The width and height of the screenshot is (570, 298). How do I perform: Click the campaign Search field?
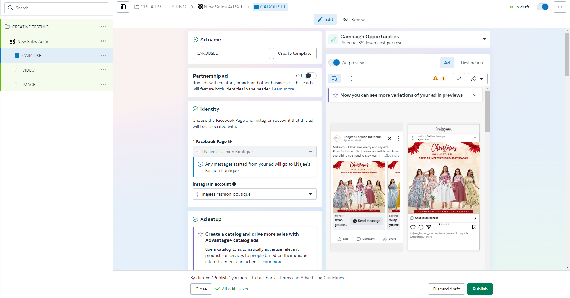point(57,8)
